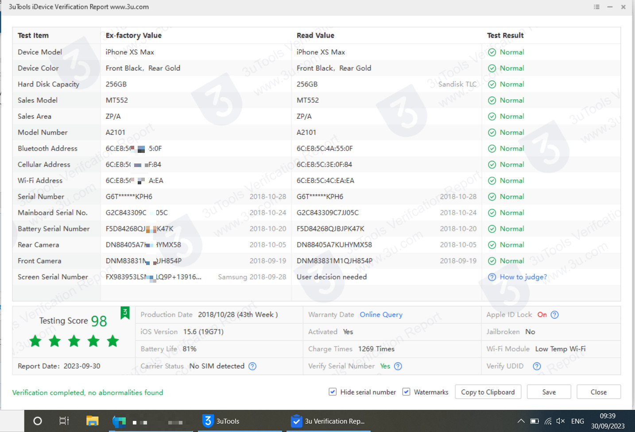The image size is (635, 432).
Task: Open the list menu icon in title bar
Action: (596, 7)
